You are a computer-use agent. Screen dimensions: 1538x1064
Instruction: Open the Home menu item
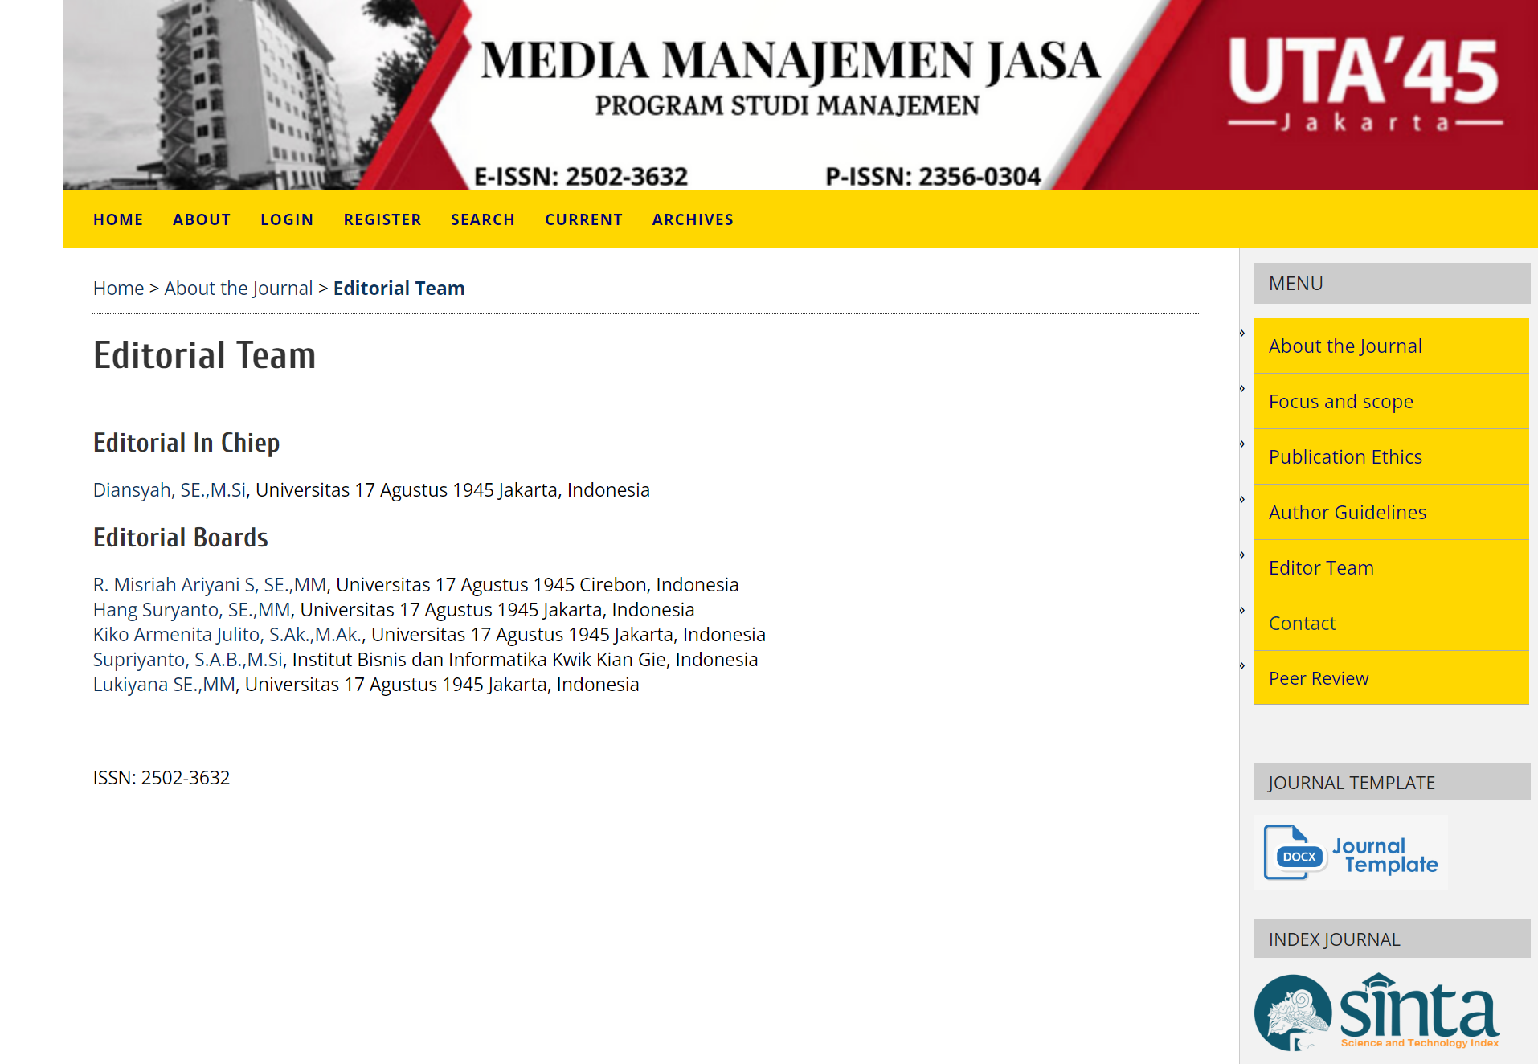pyautogui.click(x=118, y=219)
